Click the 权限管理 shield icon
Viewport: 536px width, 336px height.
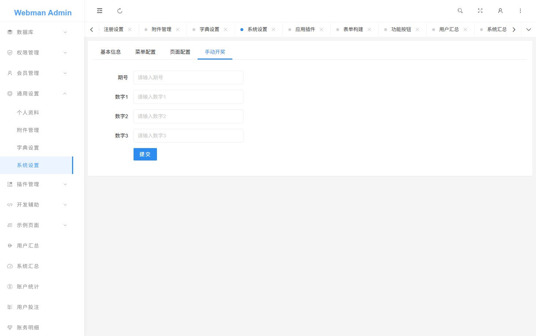coord(10,52)
